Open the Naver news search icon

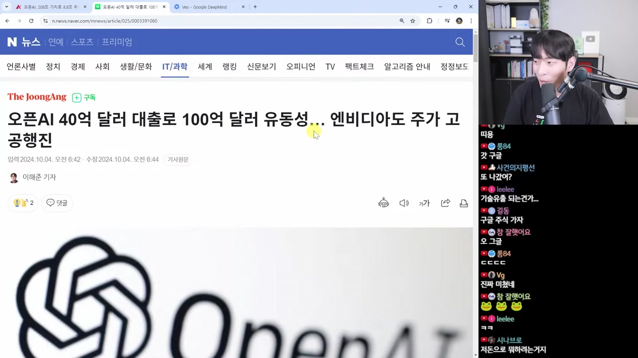pos(460,42)
